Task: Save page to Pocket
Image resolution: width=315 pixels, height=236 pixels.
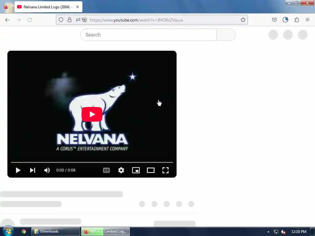Action: 274,20
